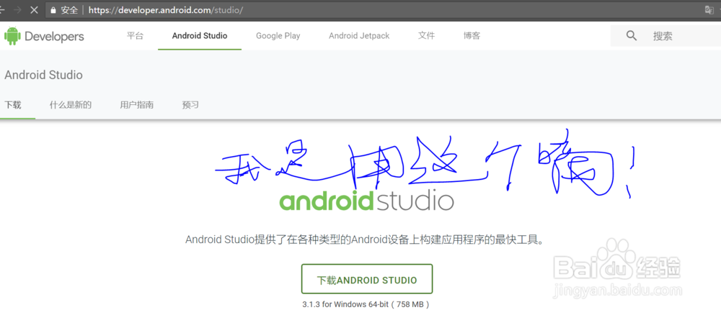721x315 pixels.
Task: Click the Android Studio page heading
Action: 44,76
